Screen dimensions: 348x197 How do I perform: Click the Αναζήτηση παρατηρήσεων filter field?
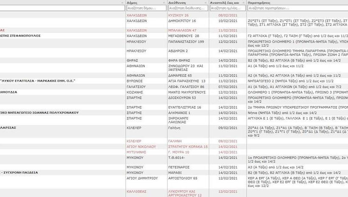click(x=297, y=8)
